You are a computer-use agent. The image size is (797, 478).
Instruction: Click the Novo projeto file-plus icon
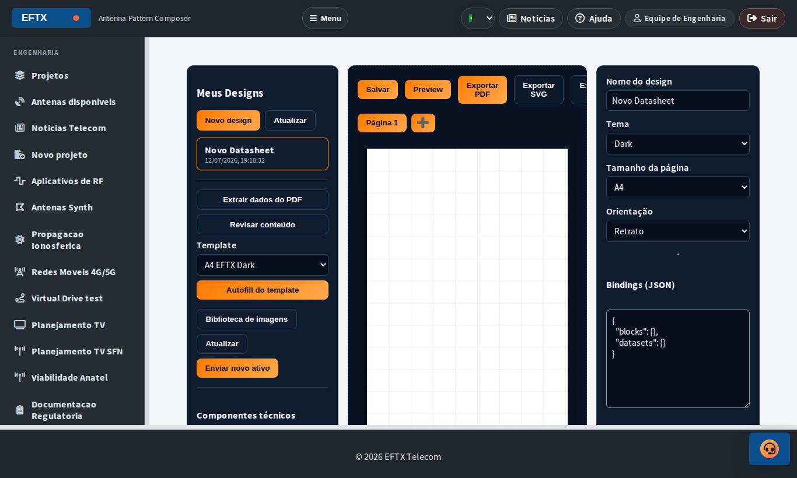pos(20,154)
